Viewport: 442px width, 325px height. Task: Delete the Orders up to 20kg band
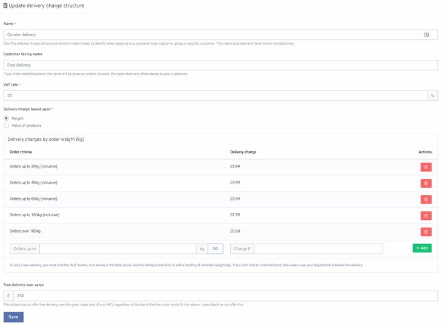click(426, 167)
